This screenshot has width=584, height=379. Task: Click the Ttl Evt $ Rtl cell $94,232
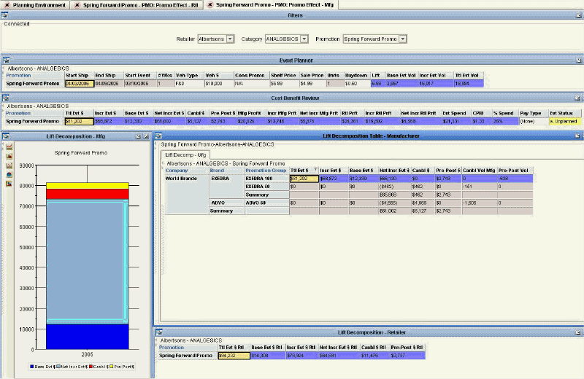(x=234, y=356)
